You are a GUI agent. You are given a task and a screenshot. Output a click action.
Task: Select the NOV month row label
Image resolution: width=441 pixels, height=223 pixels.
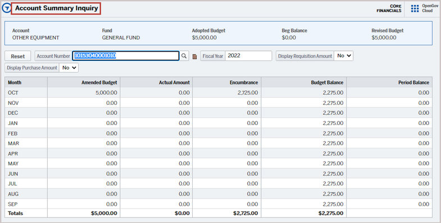(13, 103)
